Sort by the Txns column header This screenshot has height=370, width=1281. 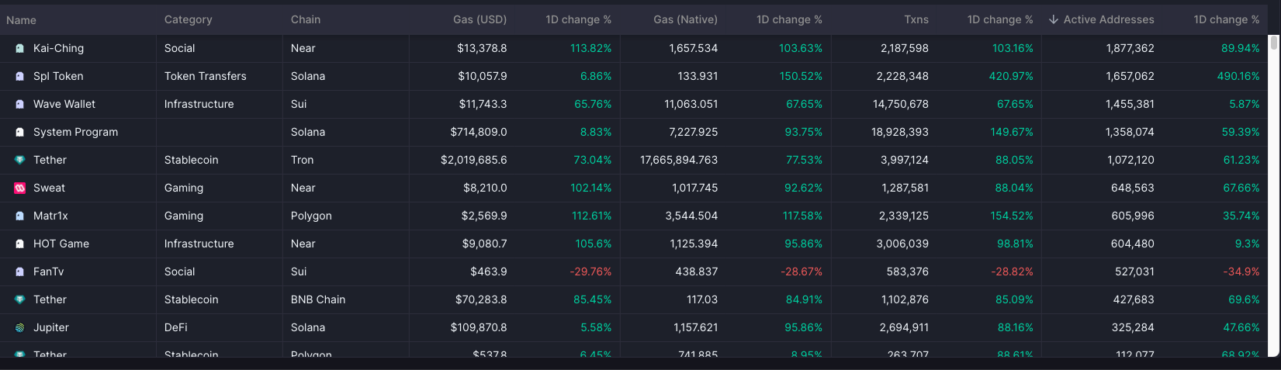[x=916, y=19]
